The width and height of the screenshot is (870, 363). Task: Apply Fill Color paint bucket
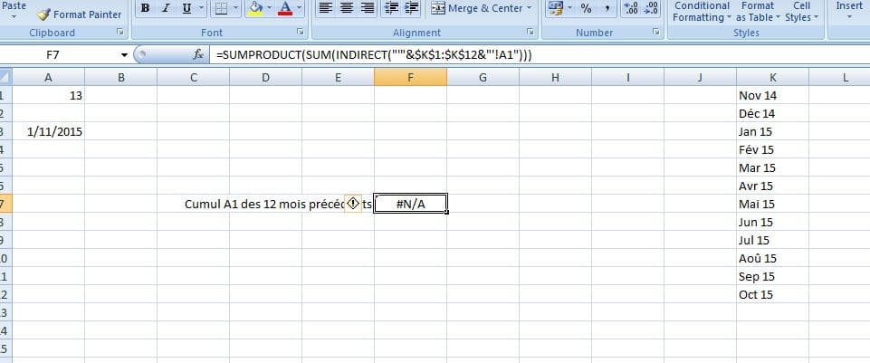[x=255, y=8]
